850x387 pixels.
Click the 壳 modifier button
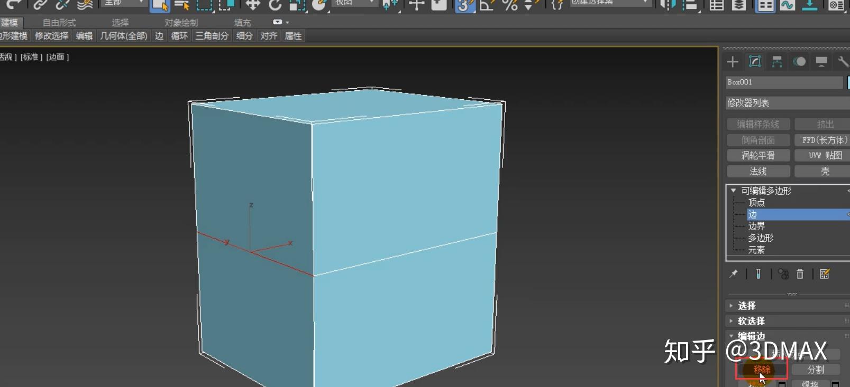(823, 172)
